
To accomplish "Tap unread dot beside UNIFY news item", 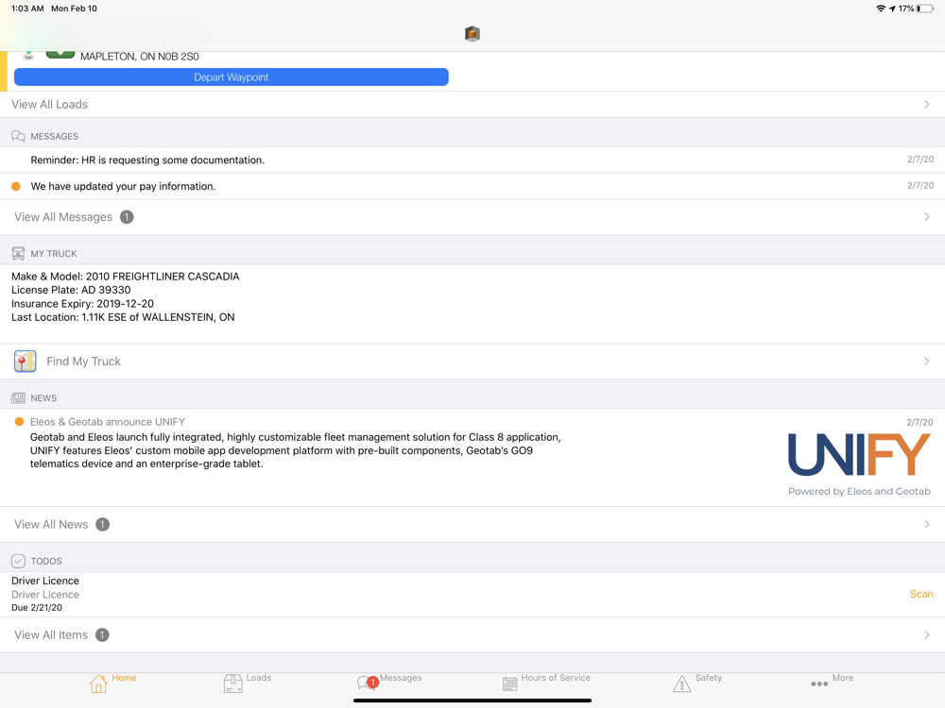I will coord(19,421).
